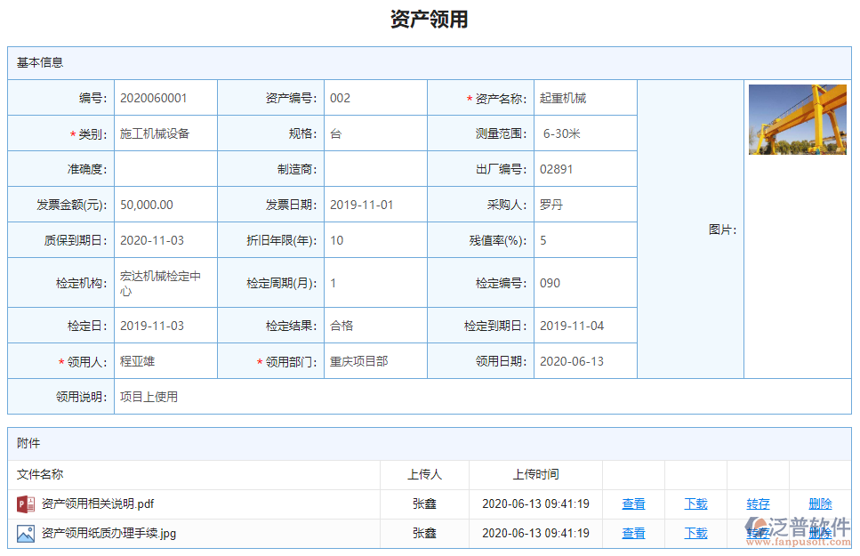Click the 基本信息 section header

tap(40, 63)
